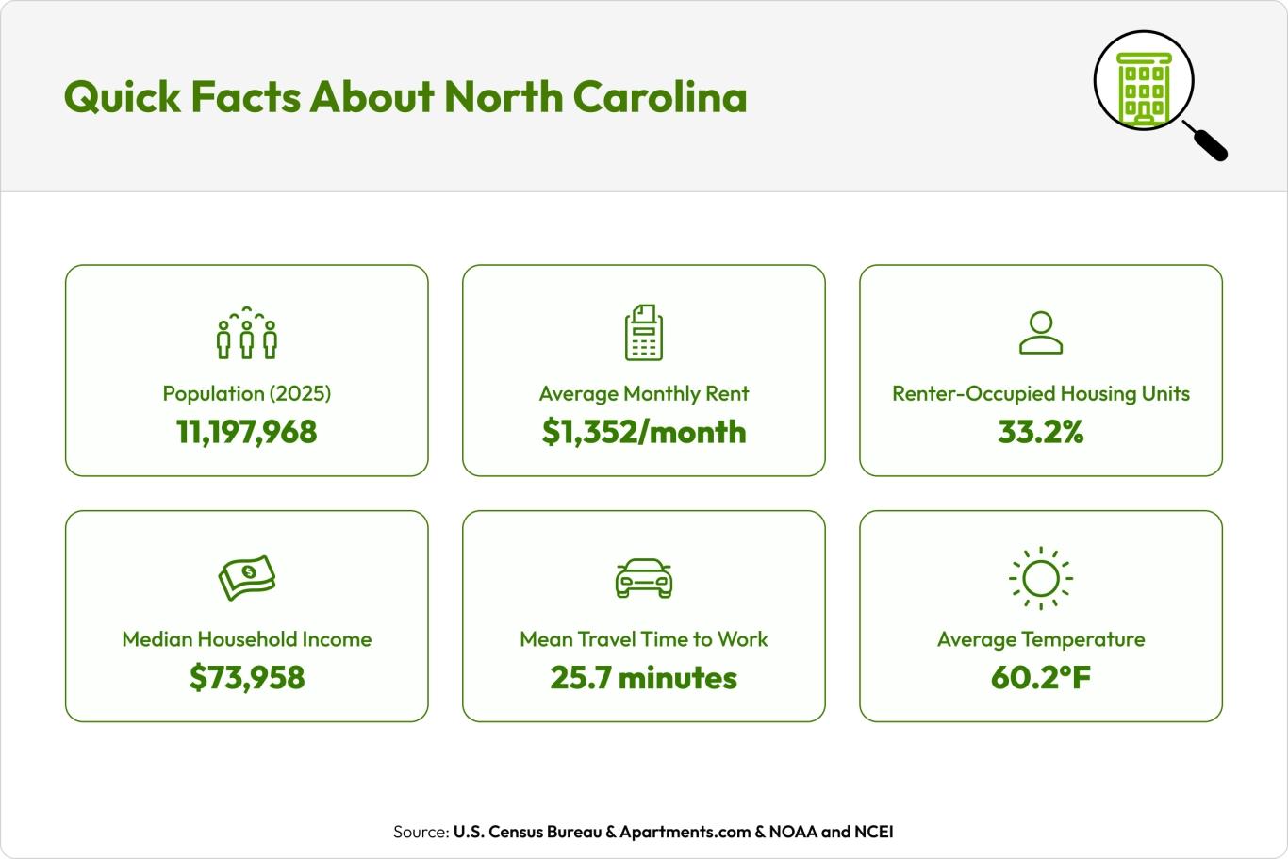Click the $73,958 value
The width and height of the screenshot is (1288, 859).
point(247,678)
